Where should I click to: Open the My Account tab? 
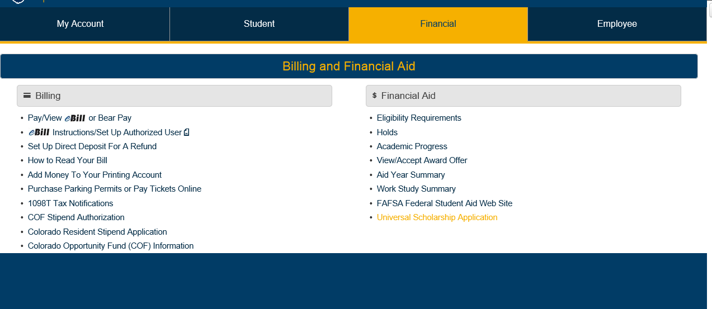pos(81,24)
